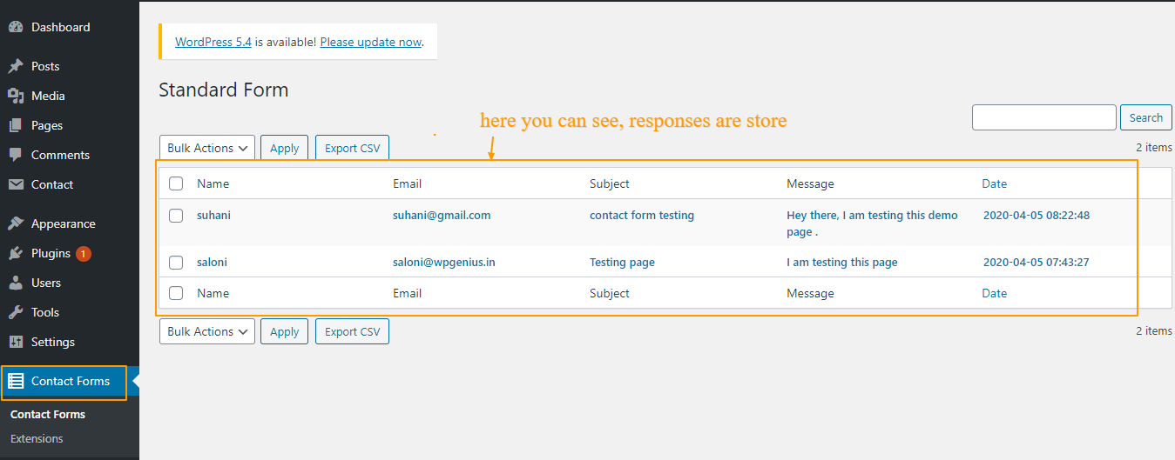Click the Please update now link

click(371, 42)
